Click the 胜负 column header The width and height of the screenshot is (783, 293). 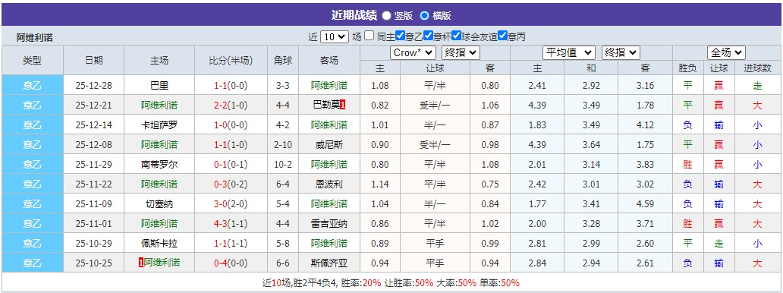coord(687,68)
